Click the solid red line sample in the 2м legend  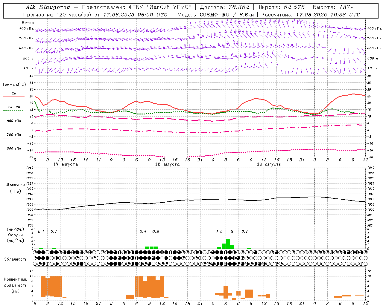[x=14, y=97]
